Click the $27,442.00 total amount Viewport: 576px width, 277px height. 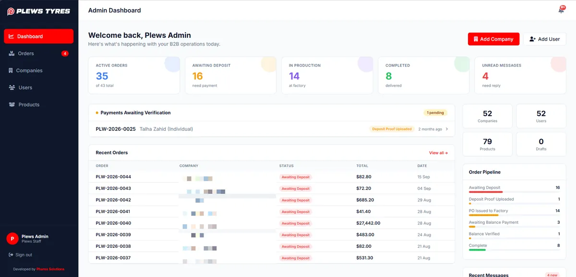pos(368,223)
